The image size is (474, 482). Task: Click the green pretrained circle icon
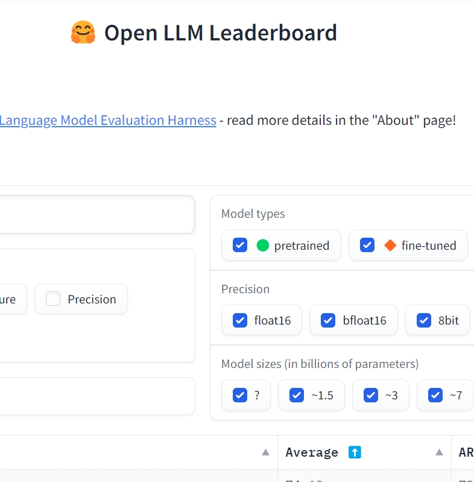pyautogui.click(x=263, y=246)
